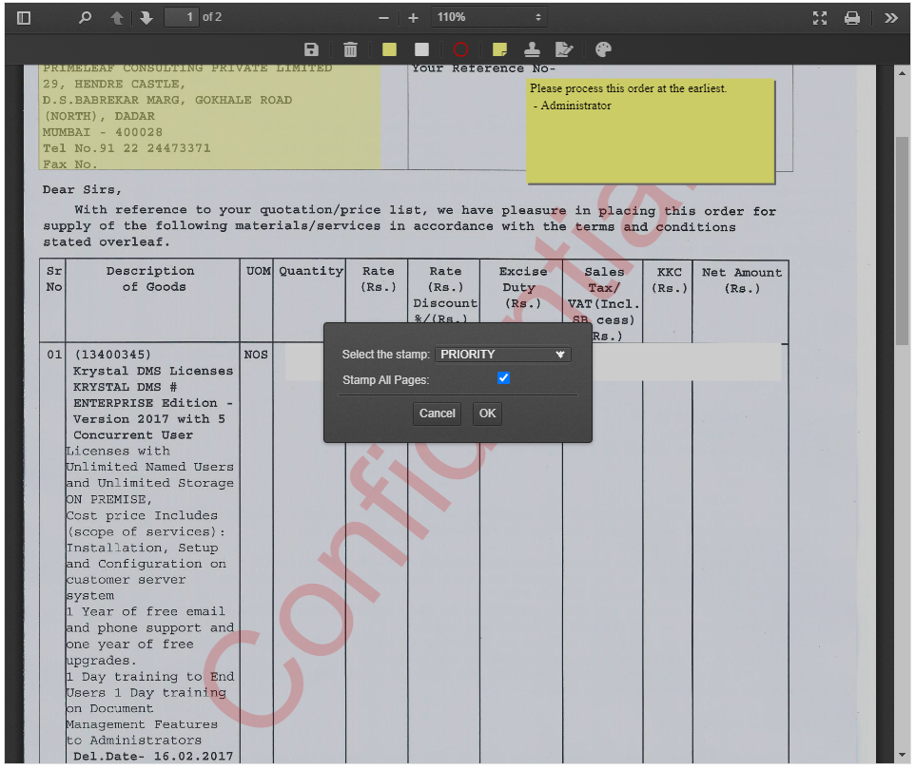Click '(13400345)' item code text

pos(113,355)
